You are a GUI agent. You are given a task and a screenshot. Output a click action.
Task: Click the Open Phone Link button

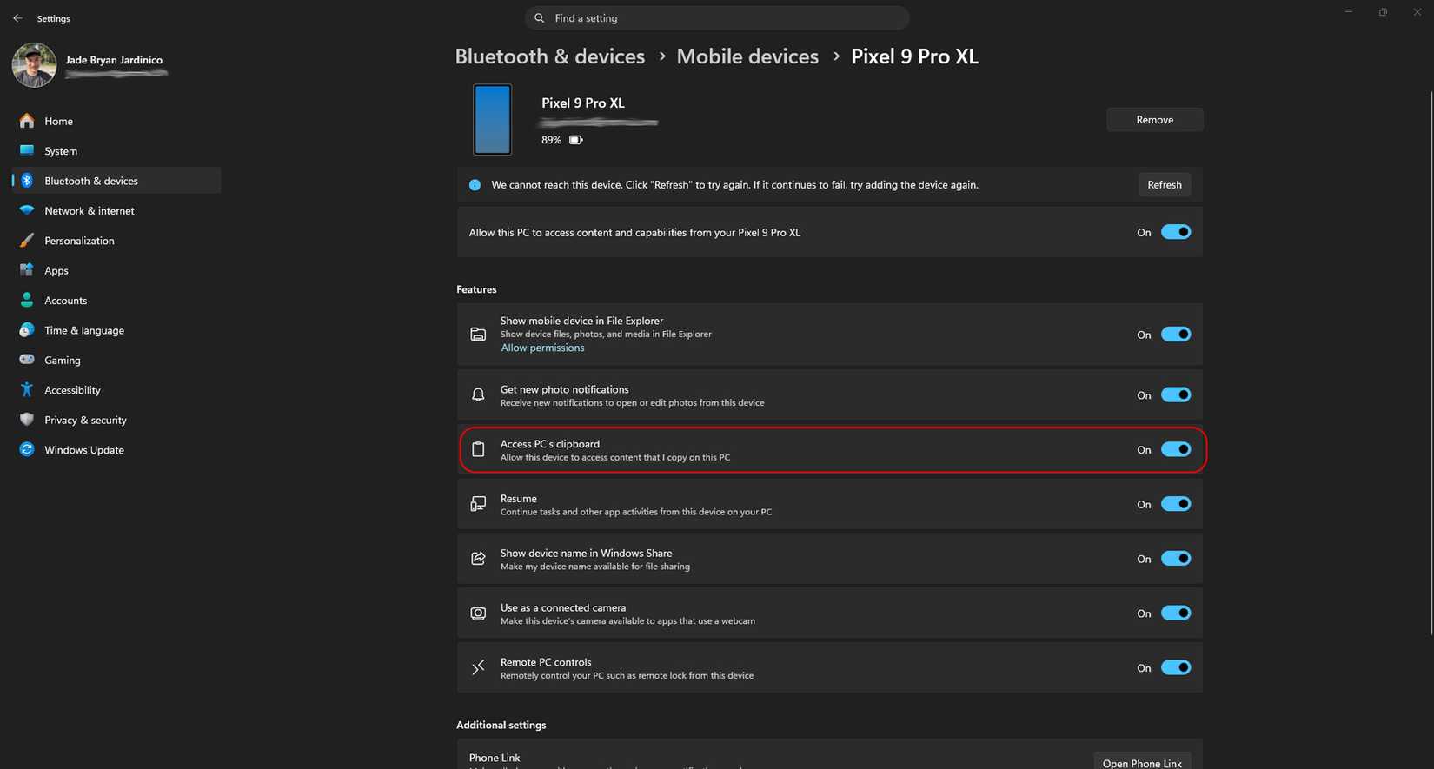click(x=1142, y=762)
